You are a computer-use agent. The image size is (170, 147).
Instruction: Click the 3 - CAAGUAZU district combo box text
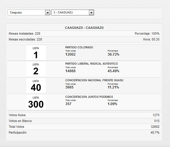(63, 12)
